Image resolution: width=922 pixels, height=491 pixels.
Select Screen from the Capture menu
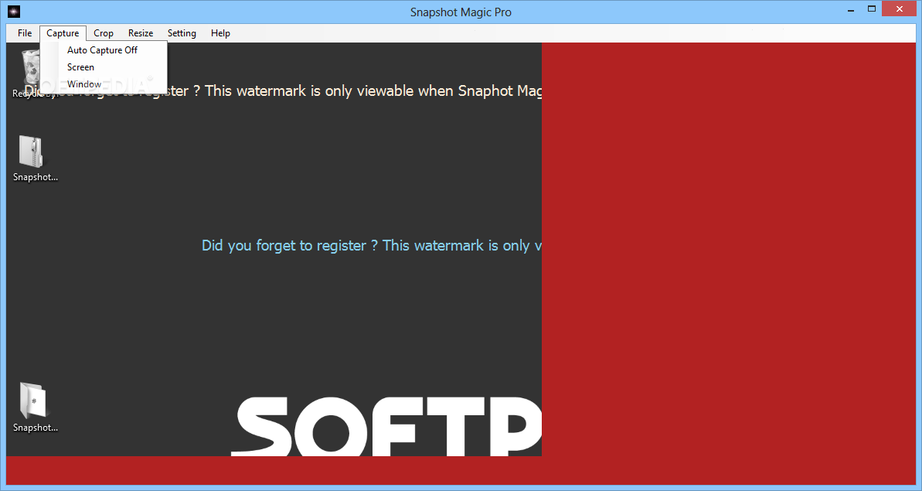tap(104, 67)
